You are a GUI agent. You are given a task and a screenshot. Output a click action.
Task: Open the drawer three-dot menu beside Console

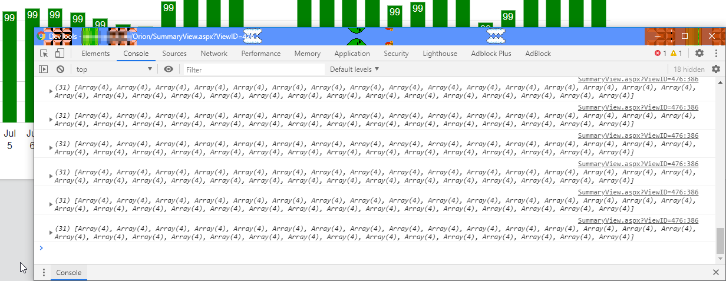[x=44, y=273]
